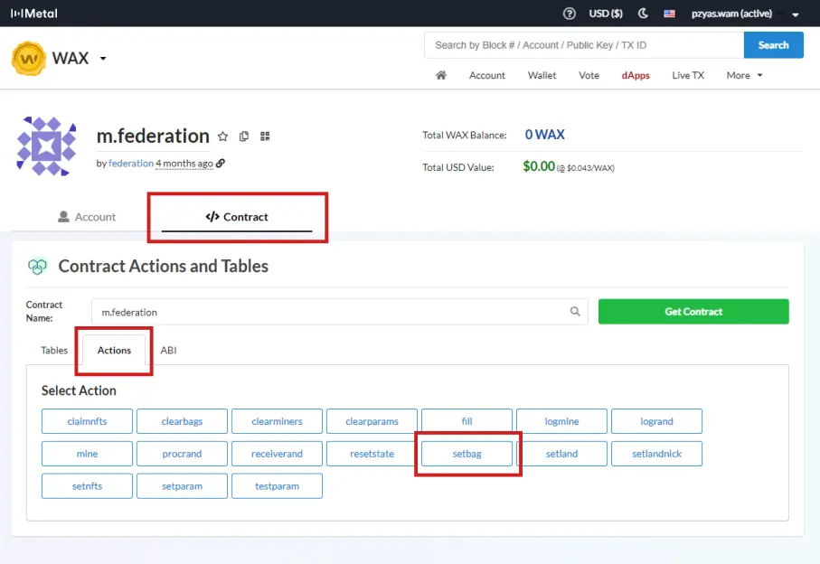Open Live TX nav menu item
Viewport: 820px width, 564px height.
688,75
